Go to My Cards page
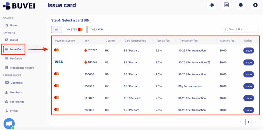The image size is (263, 130). click(x=16, y=58)
